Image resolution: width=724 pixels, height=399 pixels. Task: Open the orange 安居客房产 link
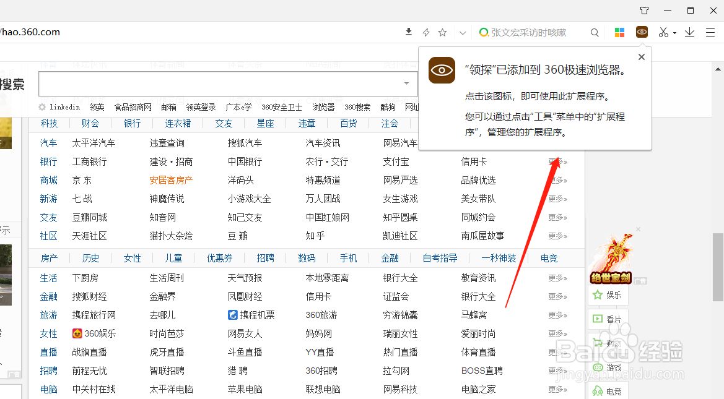171,180
